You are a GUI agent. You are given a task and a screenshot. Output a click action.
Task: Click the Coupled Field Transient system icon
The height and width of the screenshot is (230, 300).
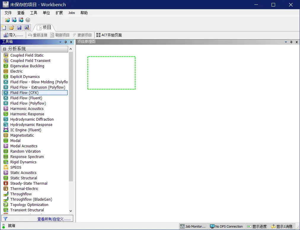tap(6, 61)
